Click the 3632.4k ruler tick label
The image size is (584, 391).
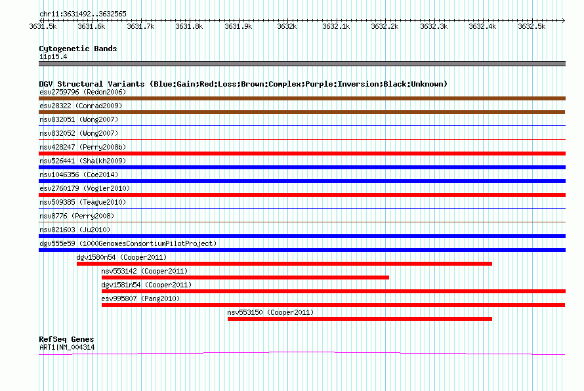coord(482,26)
